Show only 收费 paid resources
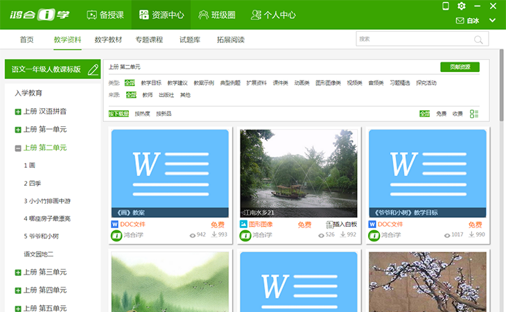Screen dimensions: 506x312 [x=457, y=114]
